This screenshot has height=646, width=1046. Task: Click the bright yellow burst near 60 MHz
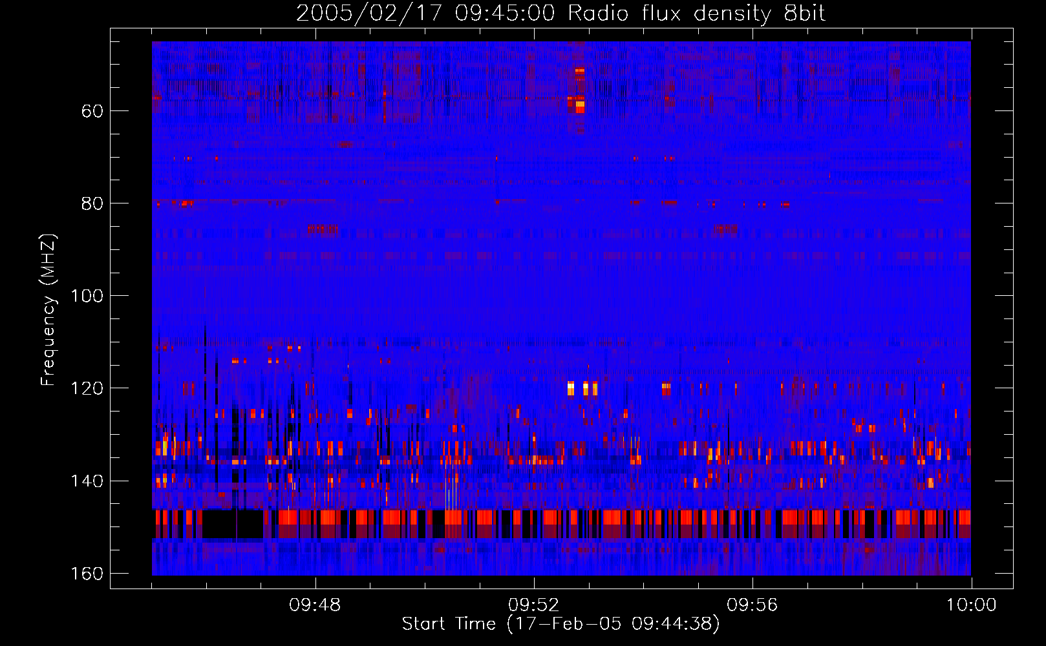pos(580,103)
